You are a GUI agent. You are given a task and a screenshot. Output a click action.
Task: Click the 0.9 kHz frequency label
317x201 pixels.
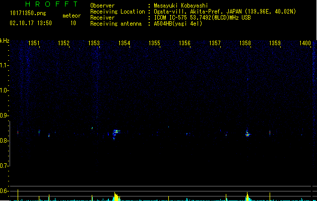5,116
